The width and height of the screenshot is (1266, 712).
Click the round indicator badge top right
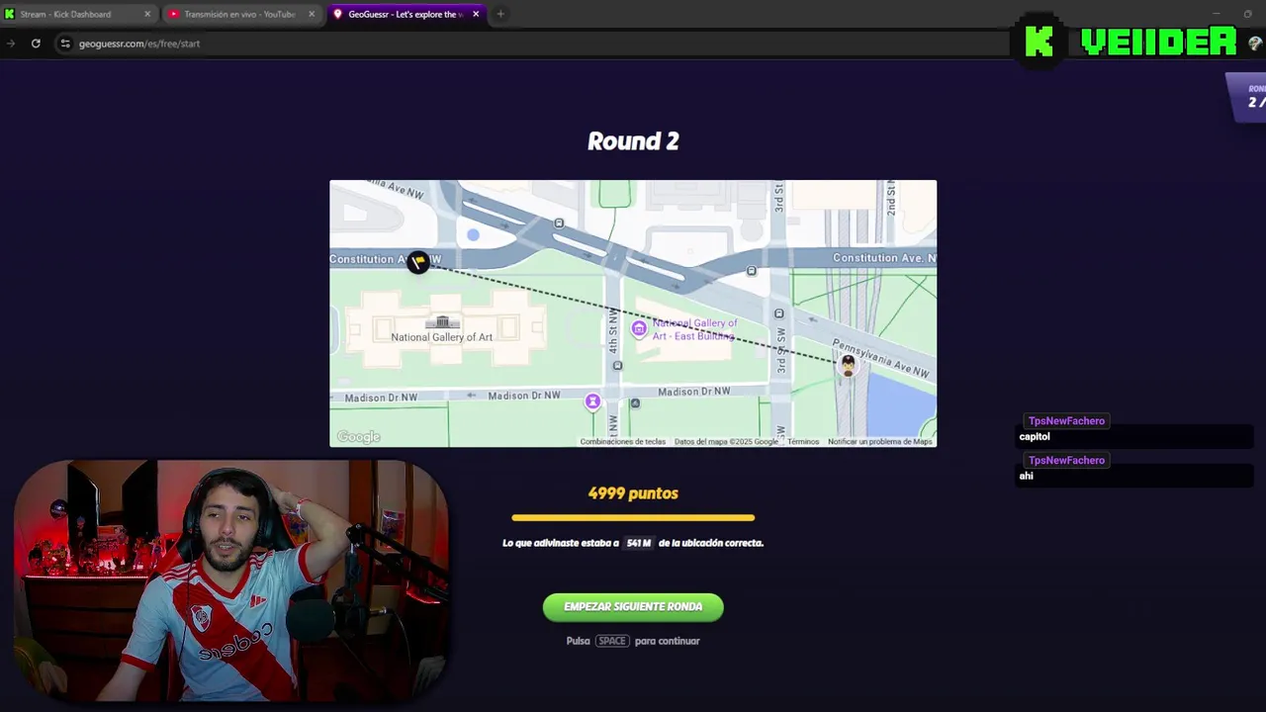tap(1248, 97)
